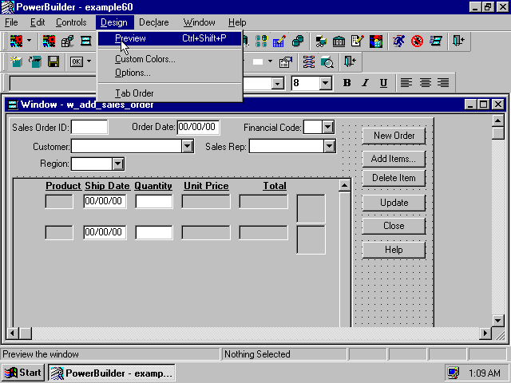511x383 pixels.
Task: Select the Update button
Action: pos(394,203)
